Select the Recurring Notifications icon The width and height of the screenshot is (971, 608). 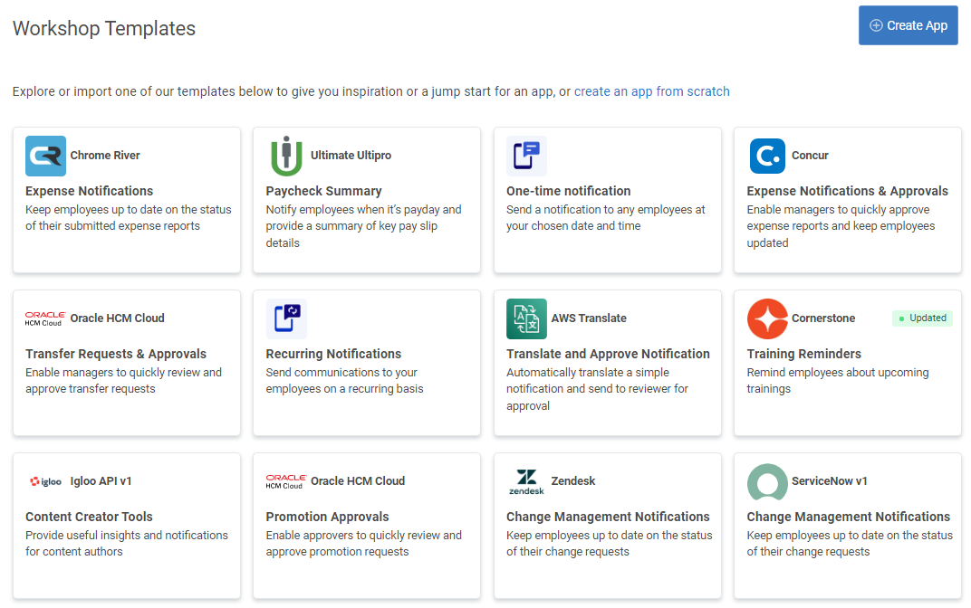pyautogui.click(x=286, y=318)
